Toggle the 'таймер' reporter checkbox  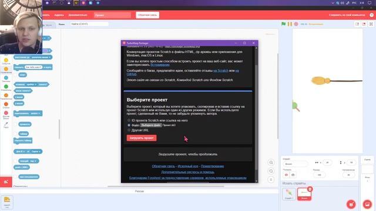click(x=16, y=134)
